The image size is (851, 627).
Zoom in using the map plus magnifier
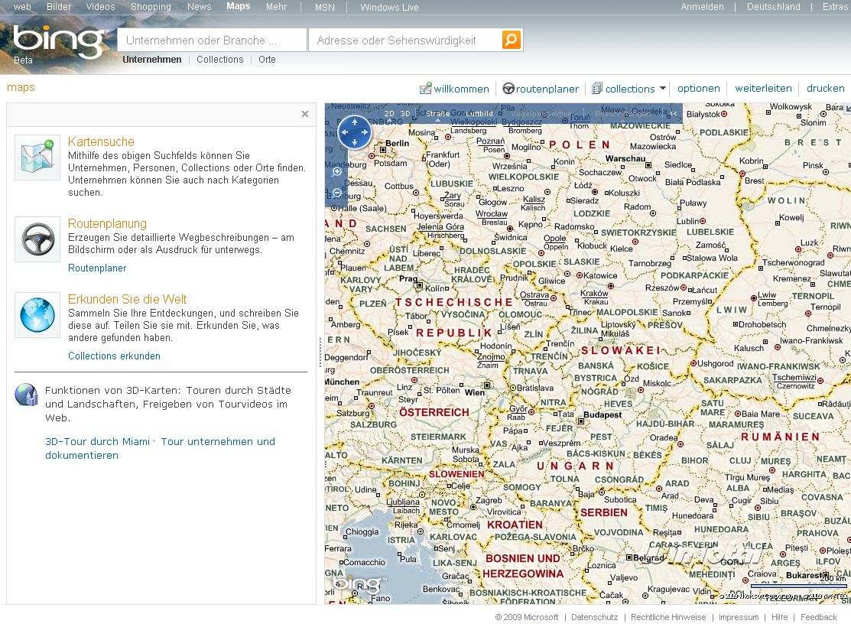[337, 172]
